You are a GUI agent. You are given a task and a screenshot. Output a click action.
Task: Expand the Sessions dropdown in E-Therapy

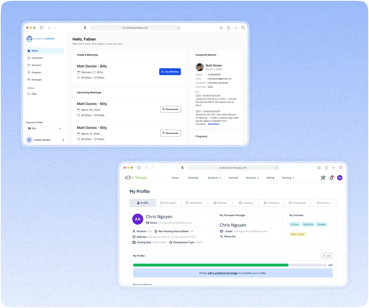(x=252, y=178)
